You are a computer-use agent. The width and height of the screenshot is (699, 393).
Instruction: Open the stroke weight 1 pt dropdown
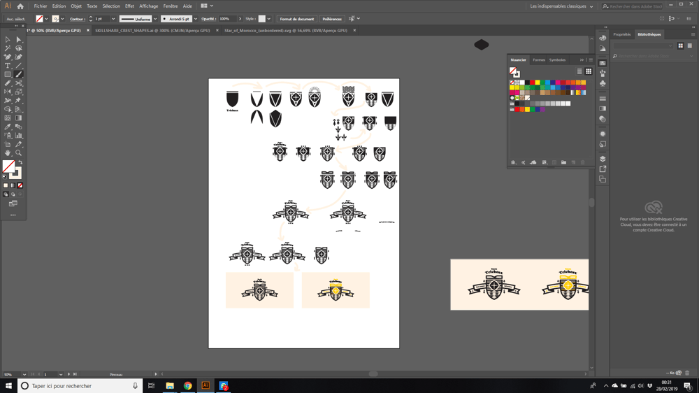(x=113, y=19)
